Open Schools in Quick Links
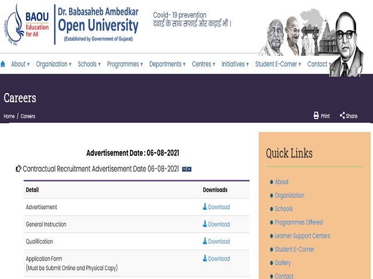Screen dimensions: 373x279 284,209
